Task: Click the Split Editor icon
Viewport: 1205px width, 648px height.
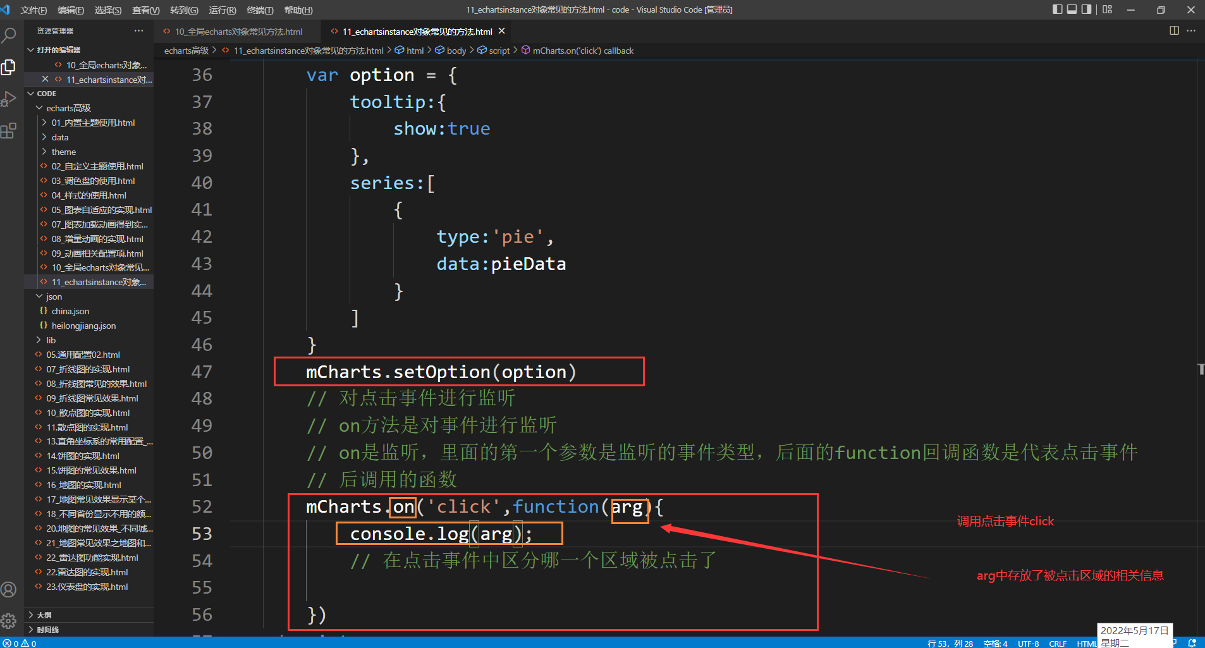Action: pyautogui.click(x=1174, y=30)
